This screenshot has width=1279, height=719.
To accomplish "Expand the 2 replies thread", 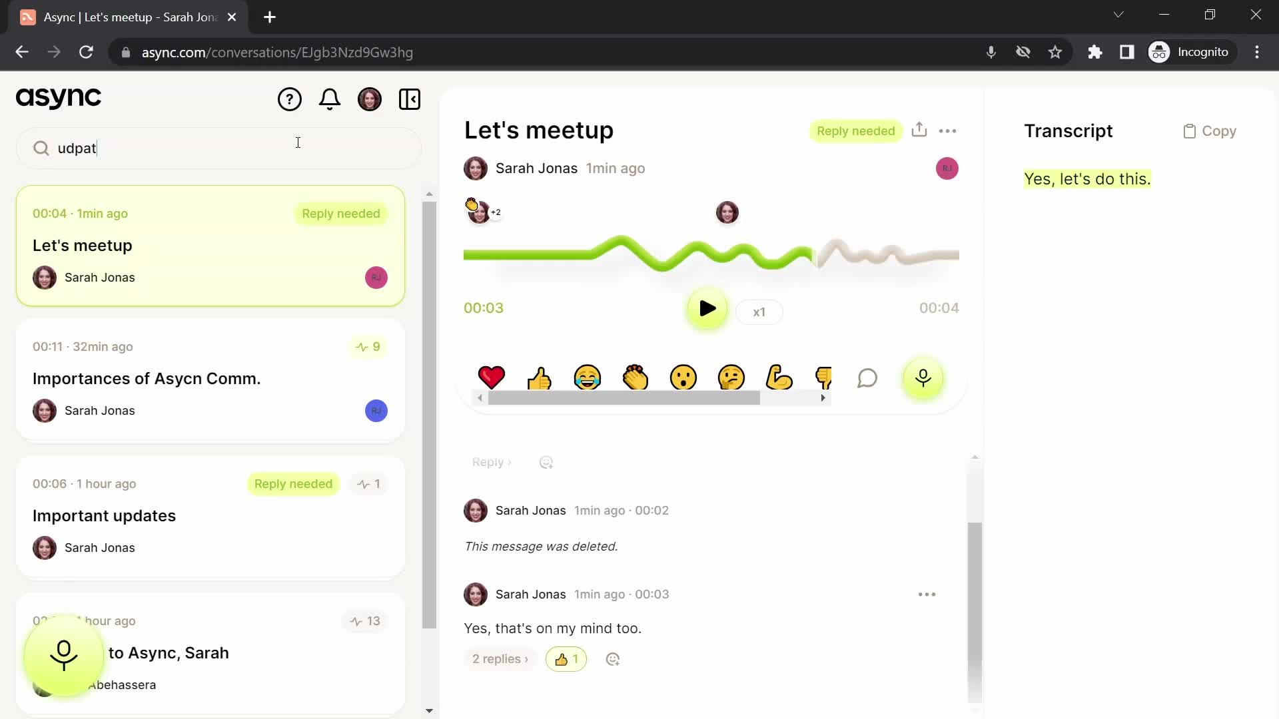I will coord(497,658).
